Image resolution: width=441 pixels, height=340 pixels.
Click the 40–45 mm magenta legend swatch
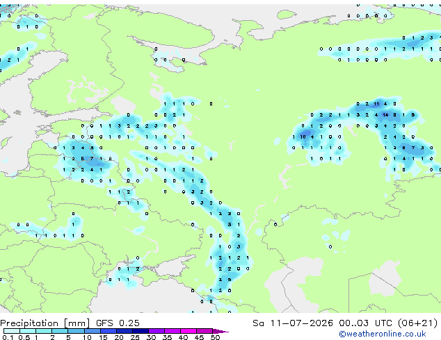[189, 331]
